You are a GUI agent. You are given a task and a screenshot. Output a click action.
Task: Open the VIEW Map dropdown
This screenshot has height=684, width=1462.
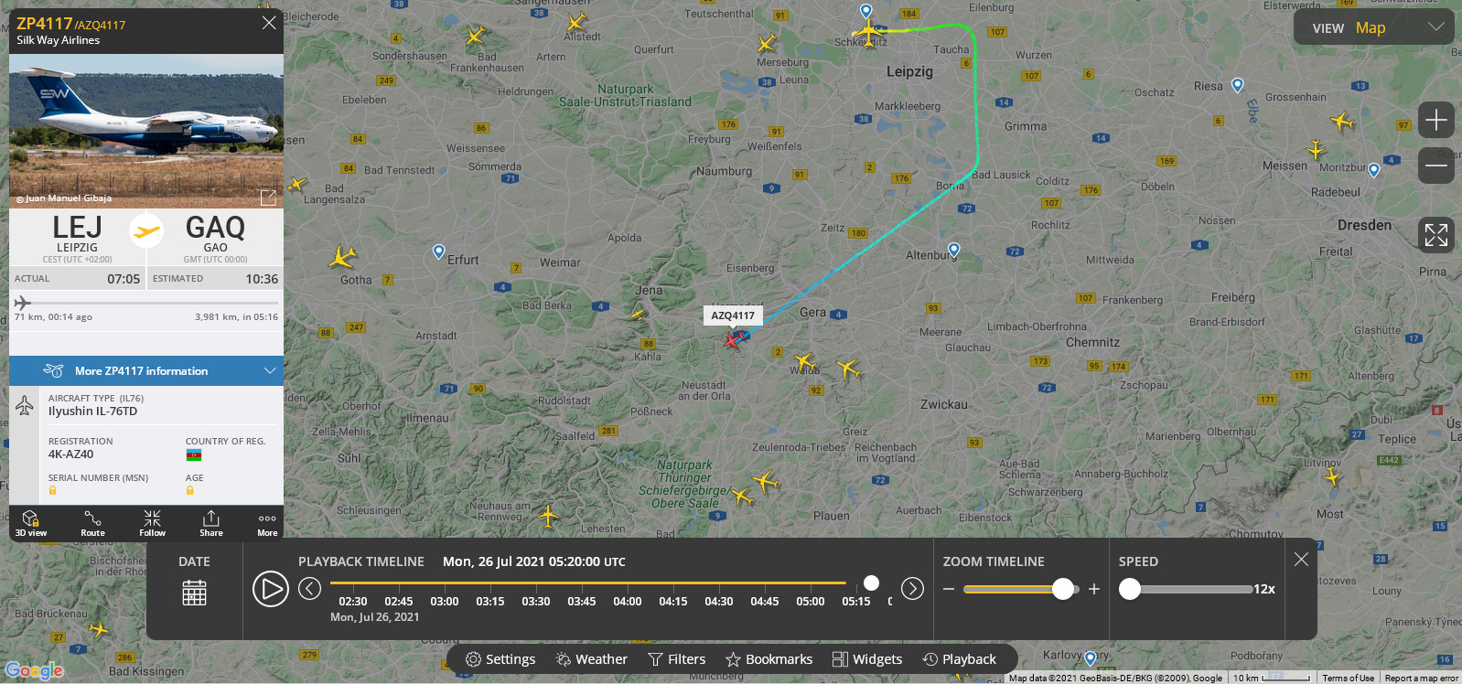click(x=1376, y=27)
